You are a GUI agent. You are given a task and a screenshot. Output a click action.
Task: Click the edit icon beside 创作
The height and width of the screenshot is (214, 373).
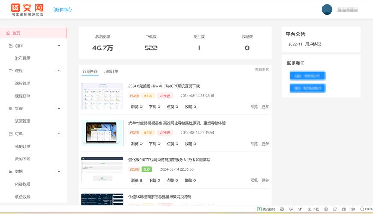[11, 46]
